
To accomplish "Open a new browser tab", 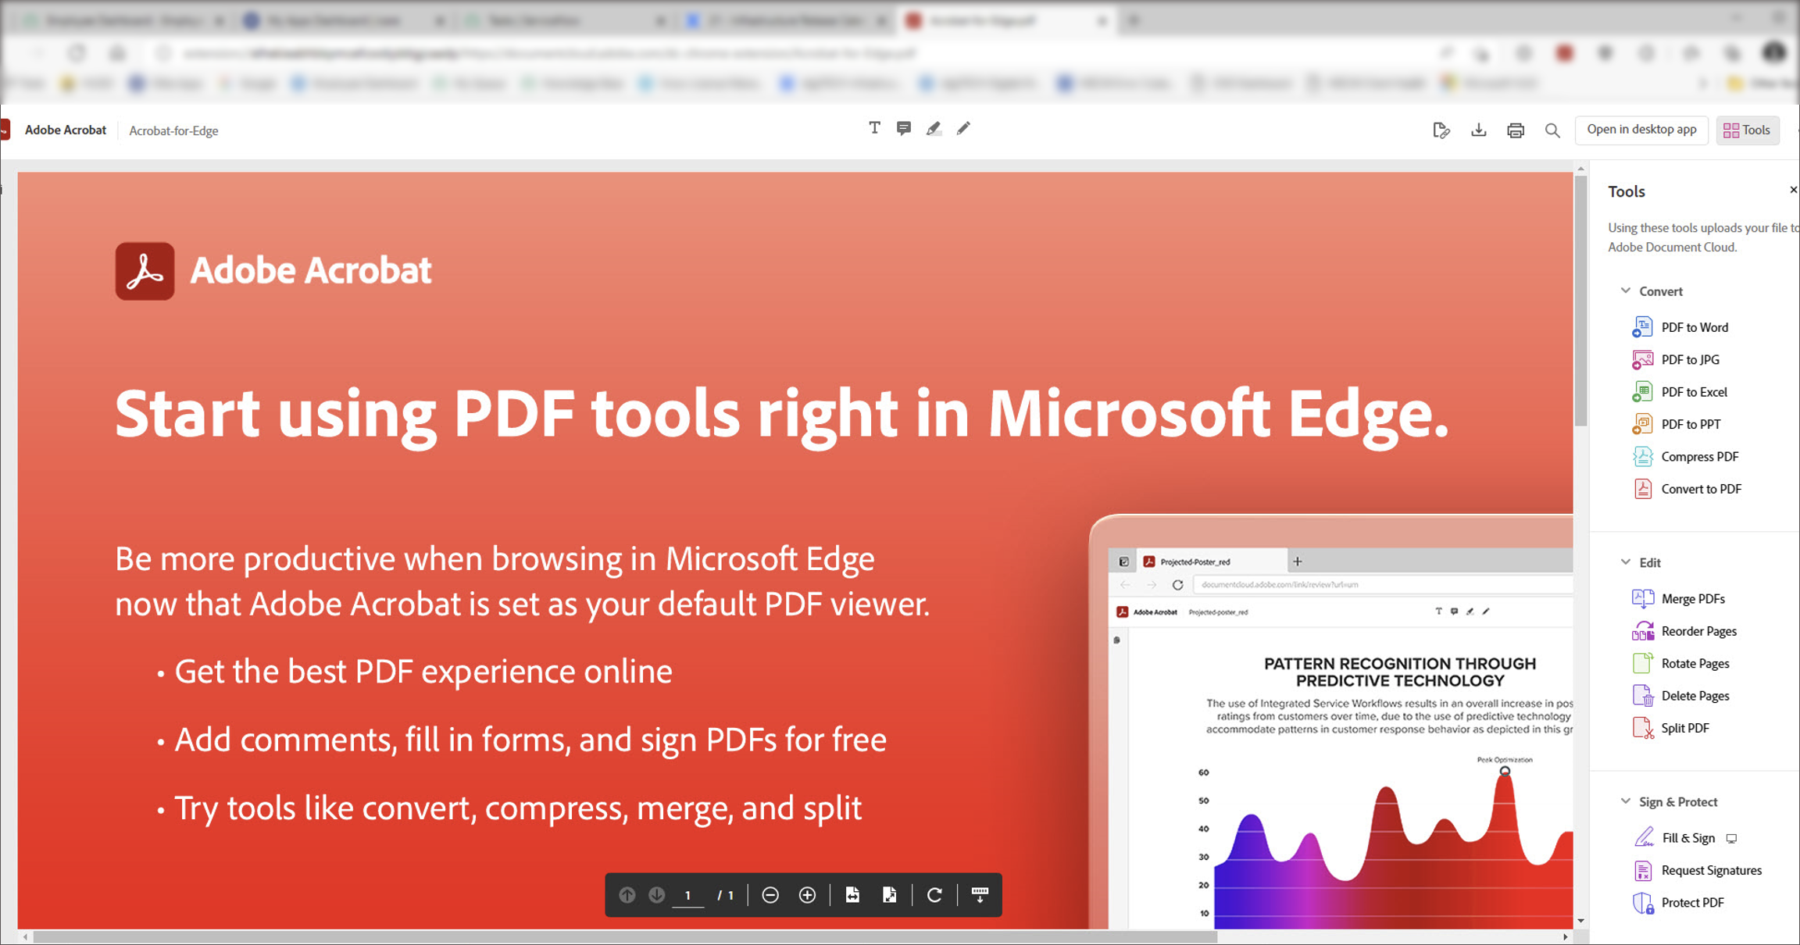I will coord(1133,21).
